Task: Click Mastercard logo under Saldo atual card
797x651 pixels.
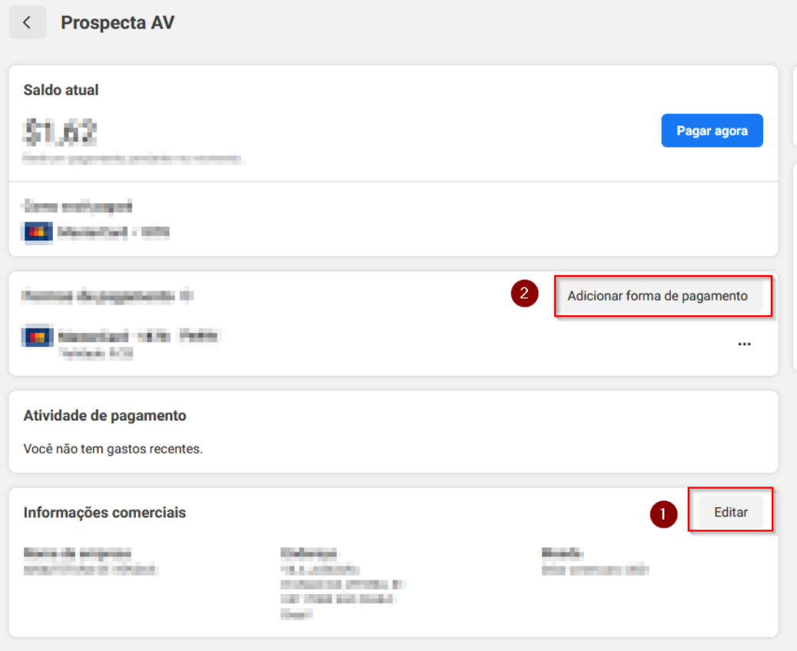Action: click(x=38, y=232)
